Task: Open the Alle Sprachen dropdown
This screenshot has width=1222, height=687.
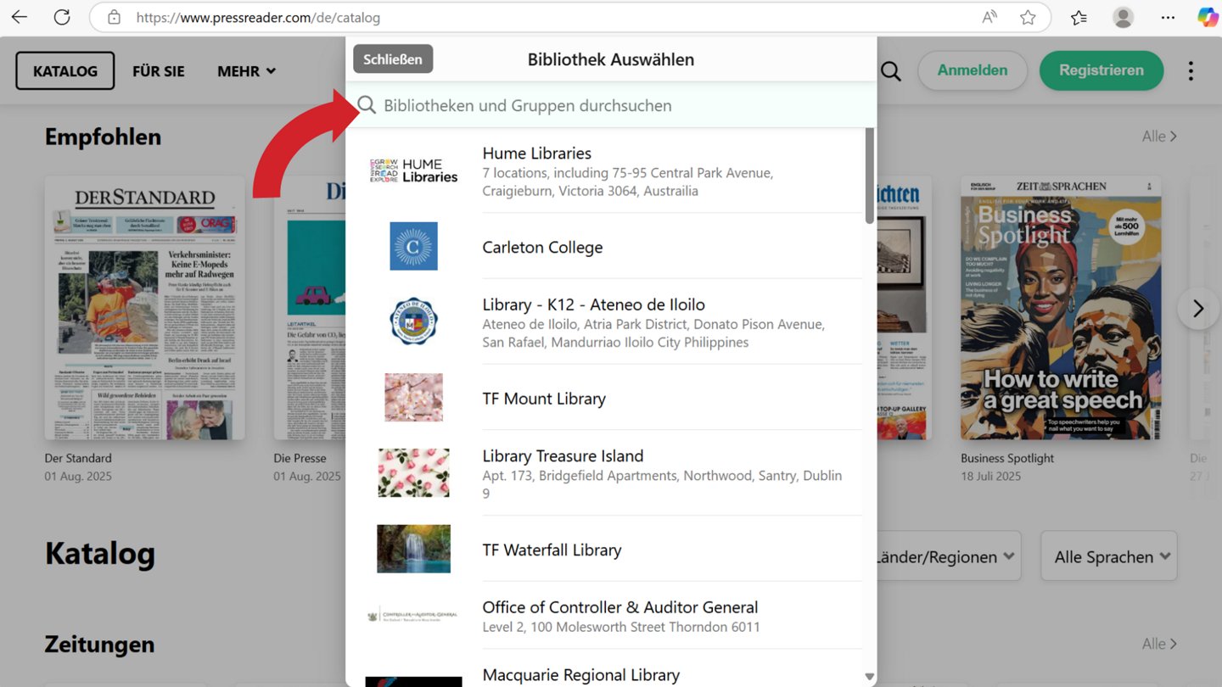Action: click(1108, 556)
